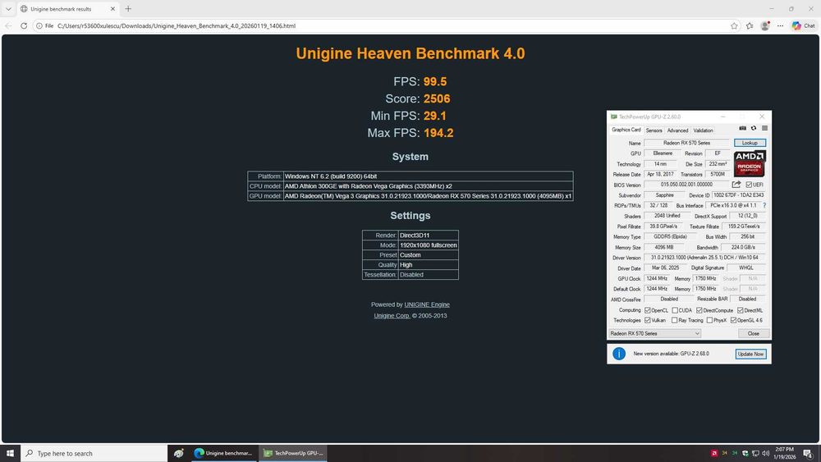Click Lookup button in GPU-Z
Viewport: 821px width, 462px height.
(750, 143)
